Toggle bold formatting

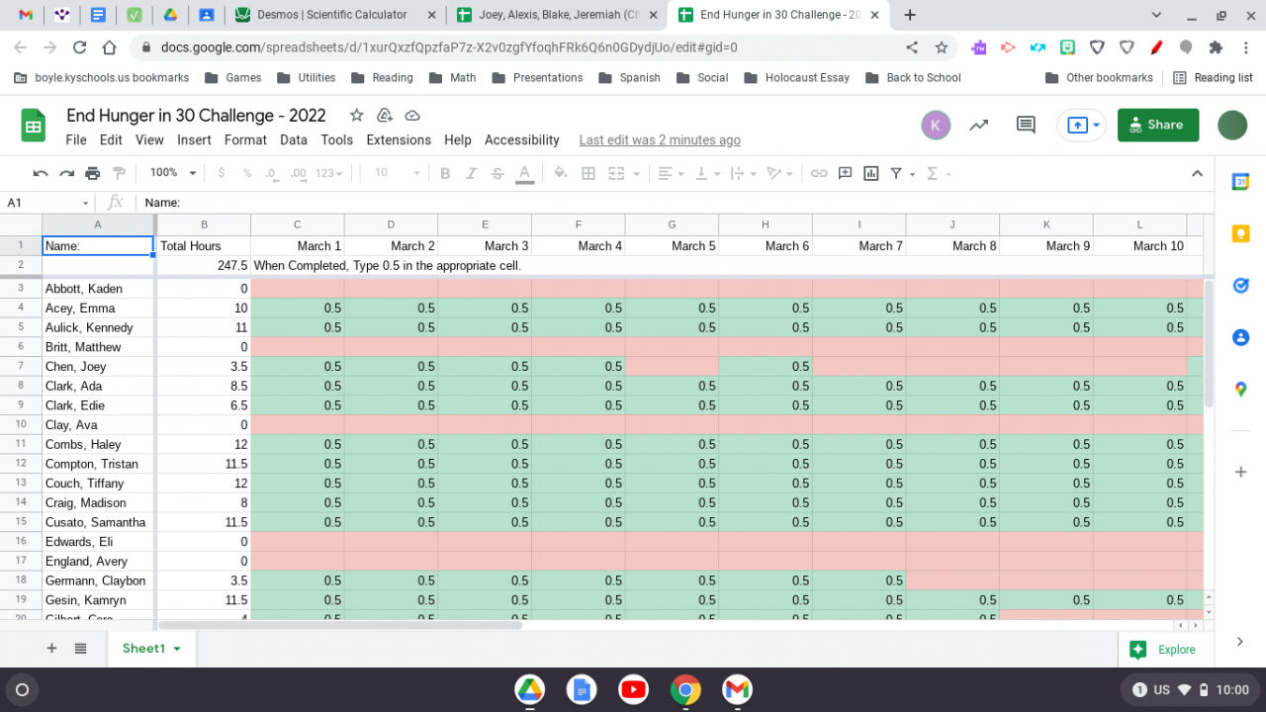click(445, 173)
